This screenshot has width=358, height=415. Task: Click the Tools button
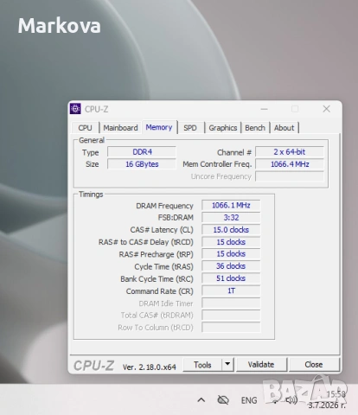point(202,365)
